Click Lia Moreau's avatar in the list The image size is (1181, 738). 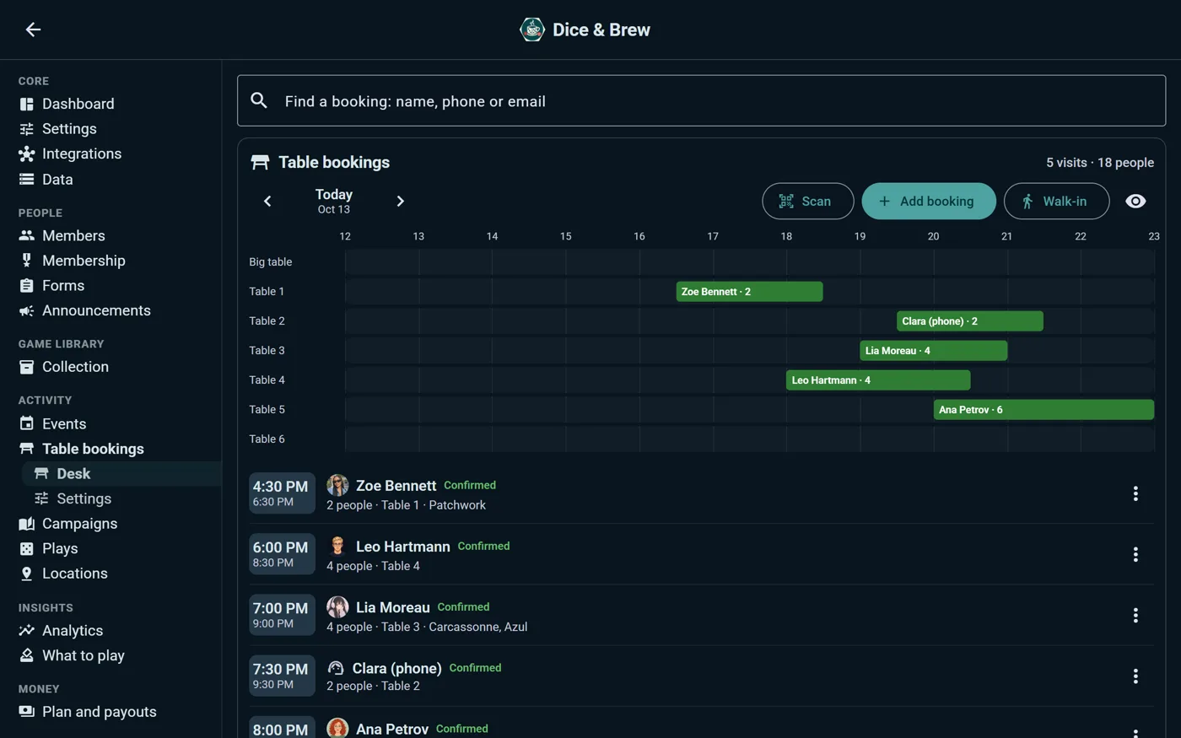coord(337,607)
